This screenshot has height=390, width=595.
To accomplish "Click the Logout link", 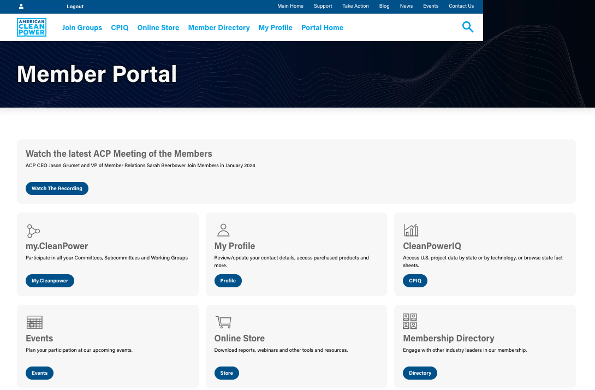I will 75,7.
